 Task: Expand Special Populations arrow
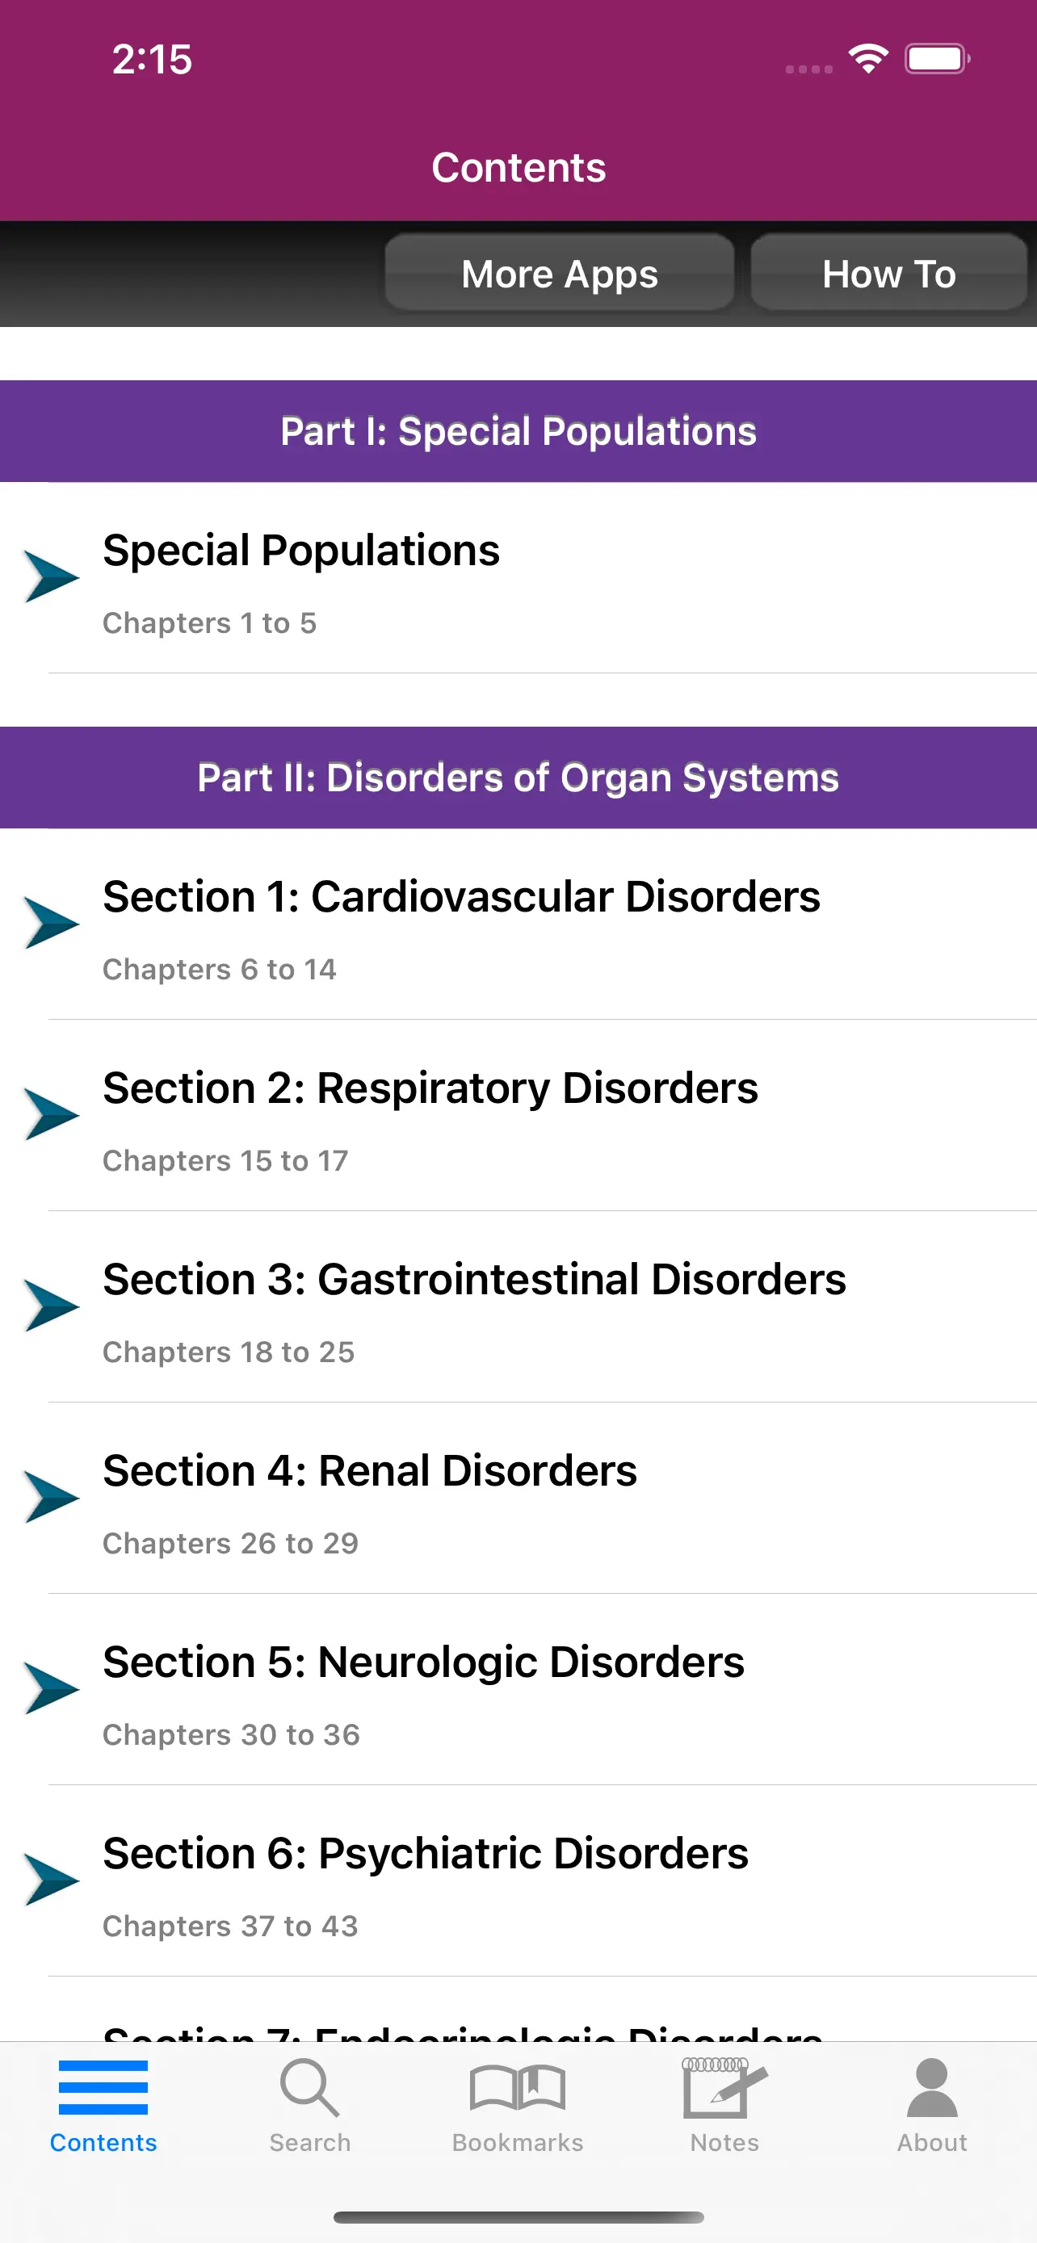coord(51,576)
